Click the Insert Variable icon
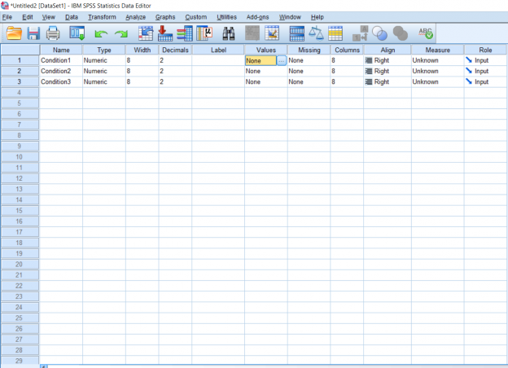Image resolution: width=508 pixels, height=368 pixels. 272,33
